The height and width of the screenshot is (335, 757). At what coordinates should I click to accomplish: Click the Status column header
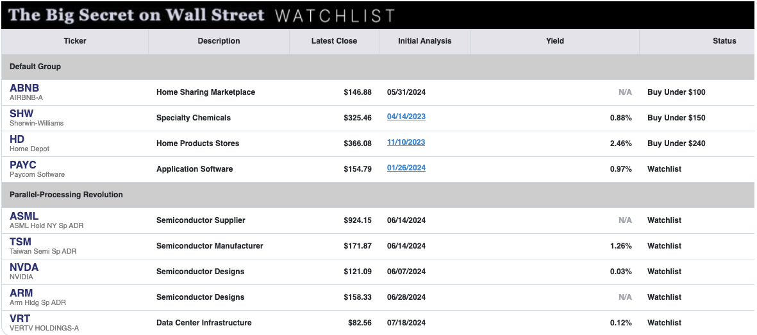(724, 41)
